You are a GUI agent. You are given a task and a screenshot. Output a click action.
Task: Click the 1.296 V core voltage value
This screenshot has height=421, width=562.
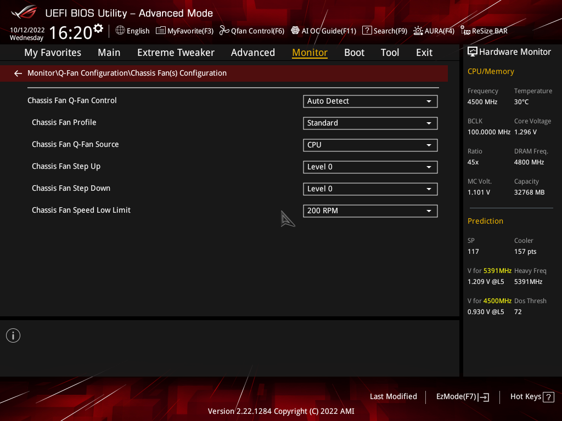(525, 132)
